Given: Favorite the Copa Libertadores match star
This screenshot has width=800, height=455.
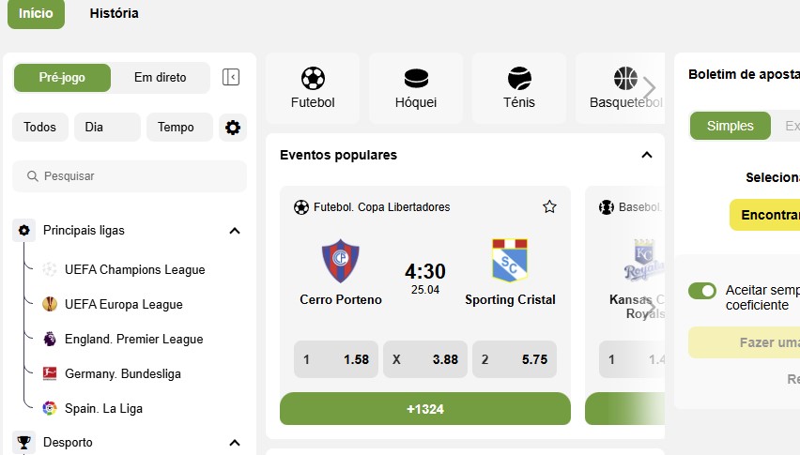Looking at the screenshot, I should 549,207.
